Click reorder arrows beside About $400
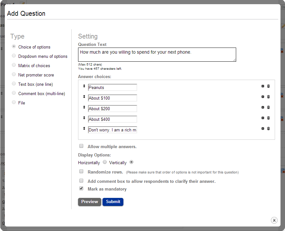 click(84, 118)
